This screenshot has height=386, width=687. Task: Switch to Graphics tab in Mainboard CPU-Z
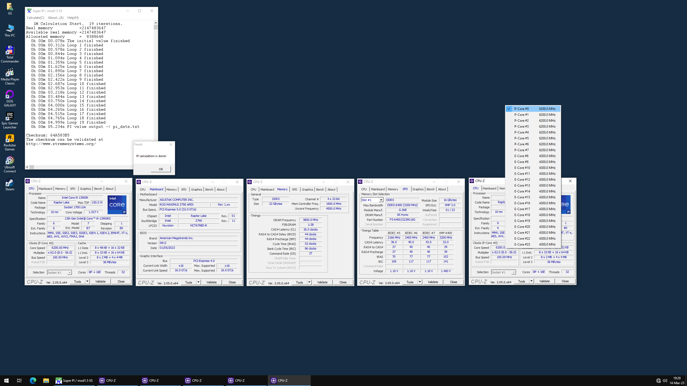(x=197, y=190)
